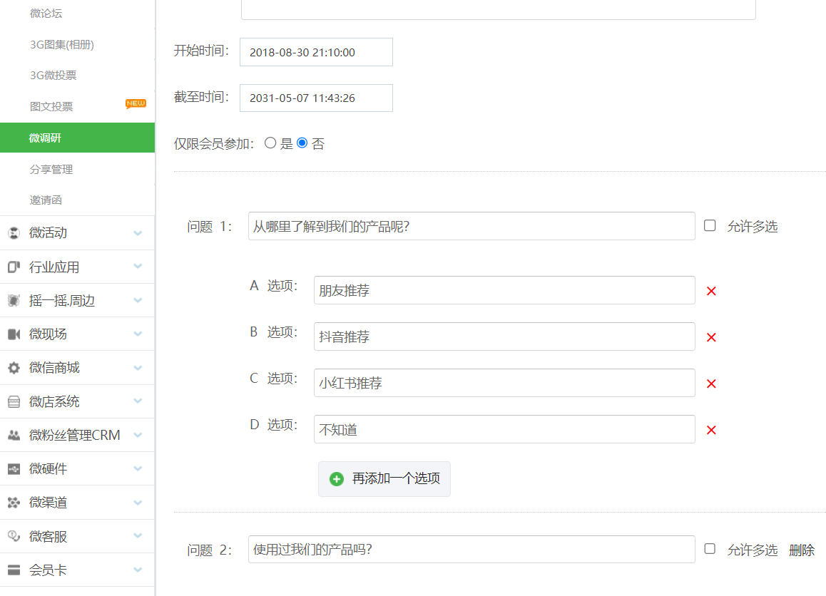The image size is (826, 596).
Task: Click the 微信商城 gear icon
Action: (x=14, y=367)
